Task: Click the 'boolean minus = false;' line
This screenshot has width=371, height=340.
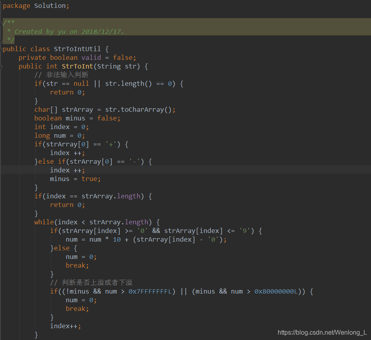Action: pos(78,118)
